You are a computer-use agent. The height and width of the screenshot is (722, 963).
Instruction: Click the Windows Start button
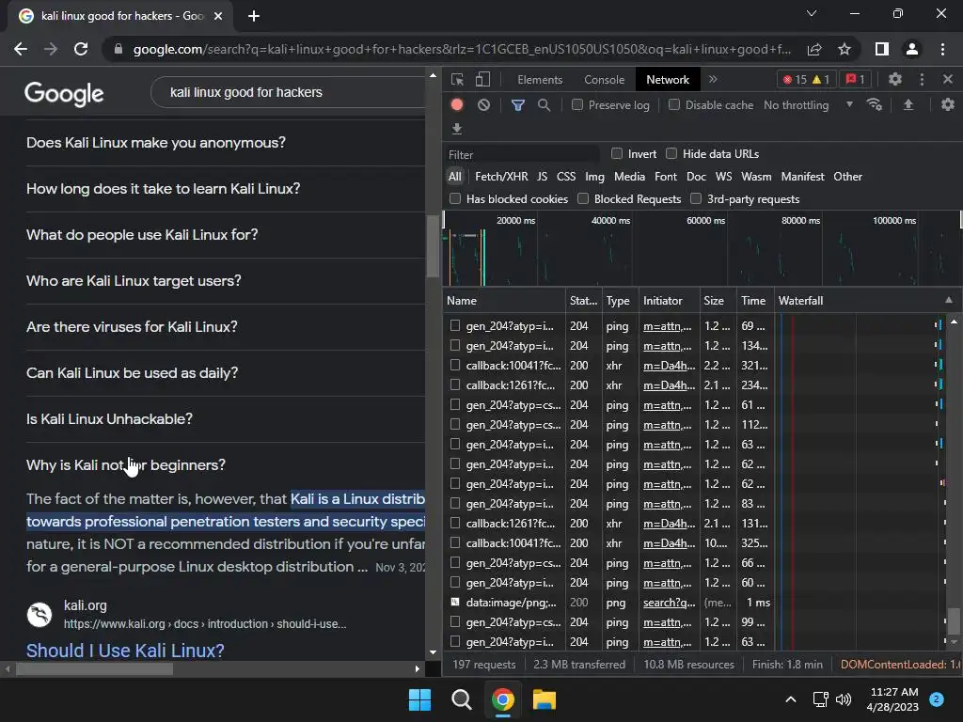click(420, 699)
